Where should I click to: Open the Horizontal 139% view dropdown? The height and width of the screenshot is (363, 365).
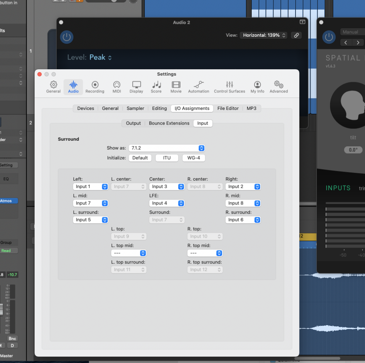click(263, 35)
